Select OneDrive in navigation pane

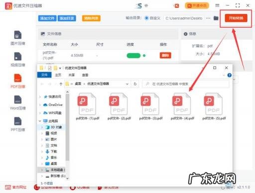coord(53,105)
